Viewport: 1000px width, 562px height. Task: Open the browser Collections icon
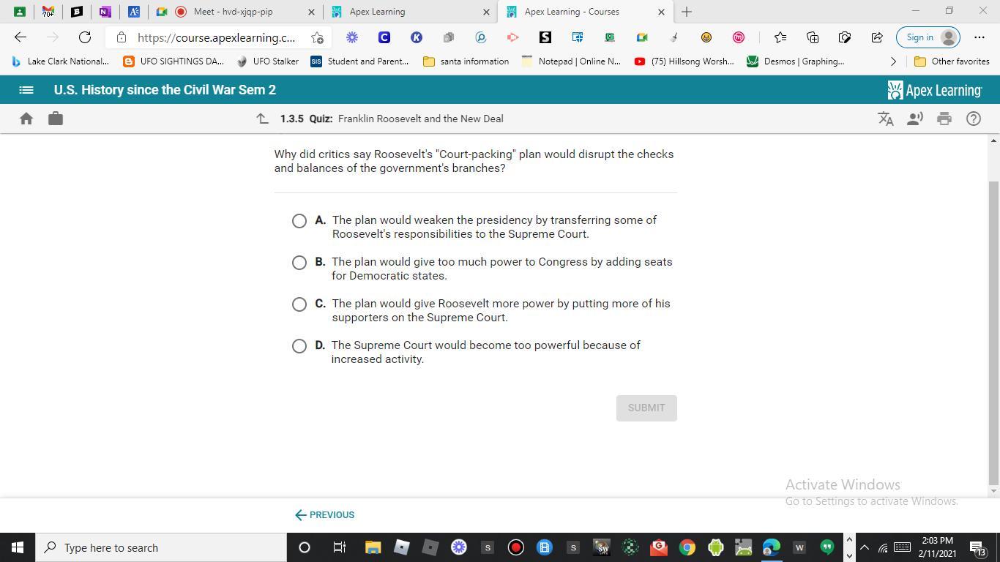[x=813, y=37]
